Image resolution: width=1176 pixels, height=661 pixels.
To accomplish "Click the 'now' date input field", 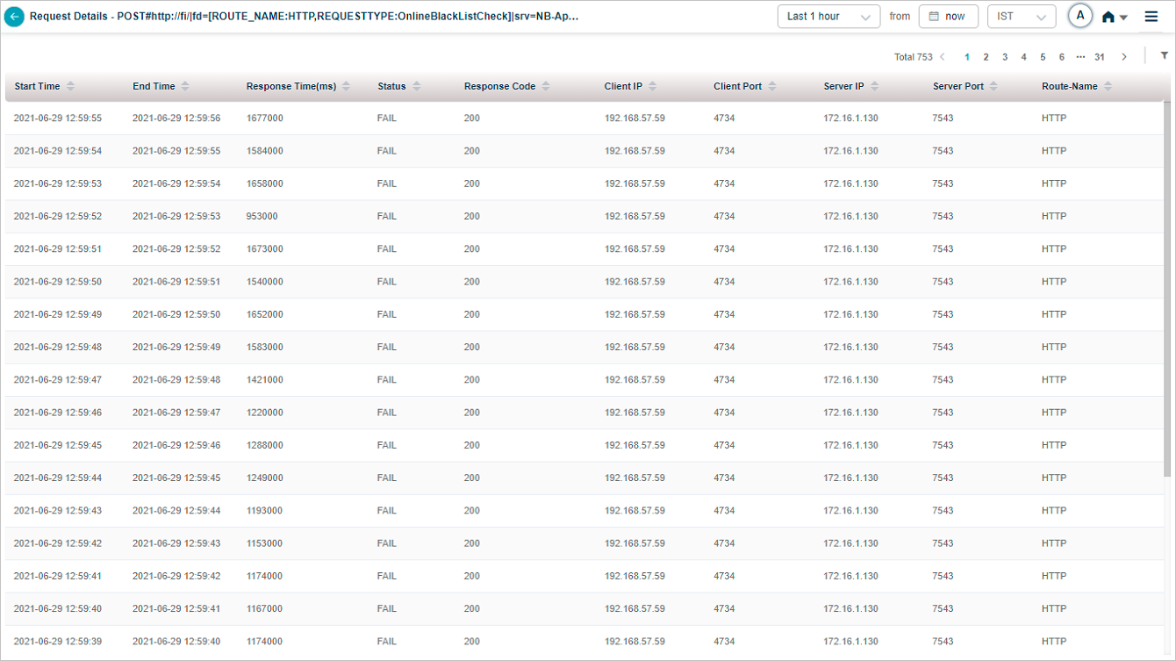I will coord(948,17).
